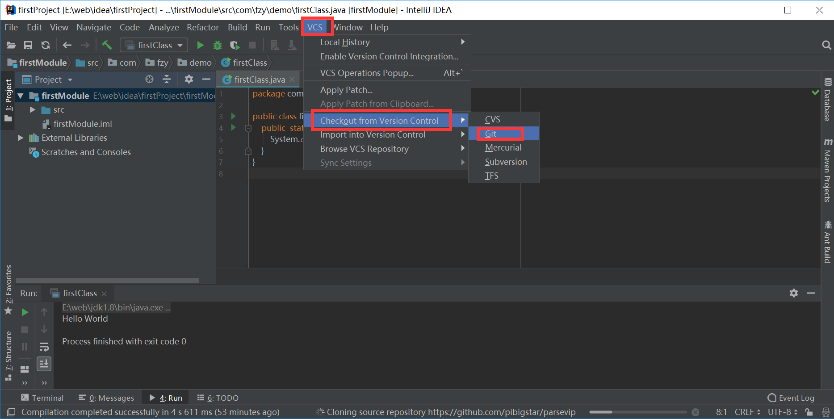Open the Favorites side tab
Screen dimensions: 834x419
tap(8, 289)
